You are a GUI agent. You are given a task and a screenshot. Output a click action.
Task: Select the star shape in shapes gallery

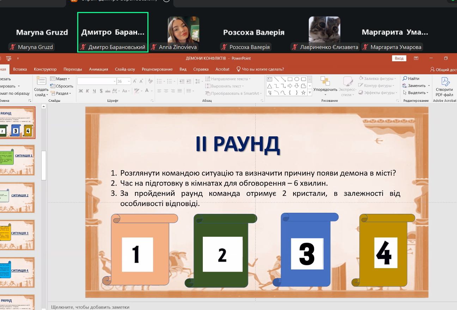pos(303,93)
